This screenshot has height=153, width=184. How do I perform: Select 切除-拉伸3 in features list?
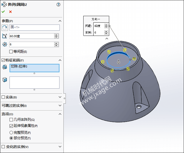click(19, 66)
